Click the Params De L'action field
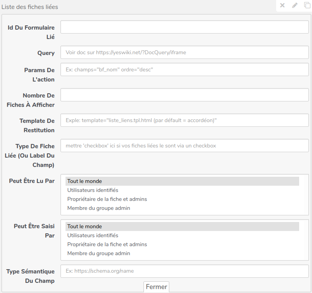Screen dimensions: 312x293 pos(184,69)
